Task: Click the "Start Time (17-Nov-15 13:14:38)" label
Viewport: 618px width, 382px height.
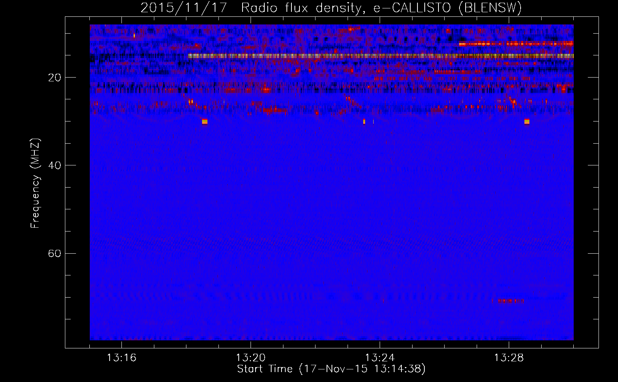Action: 331,369
